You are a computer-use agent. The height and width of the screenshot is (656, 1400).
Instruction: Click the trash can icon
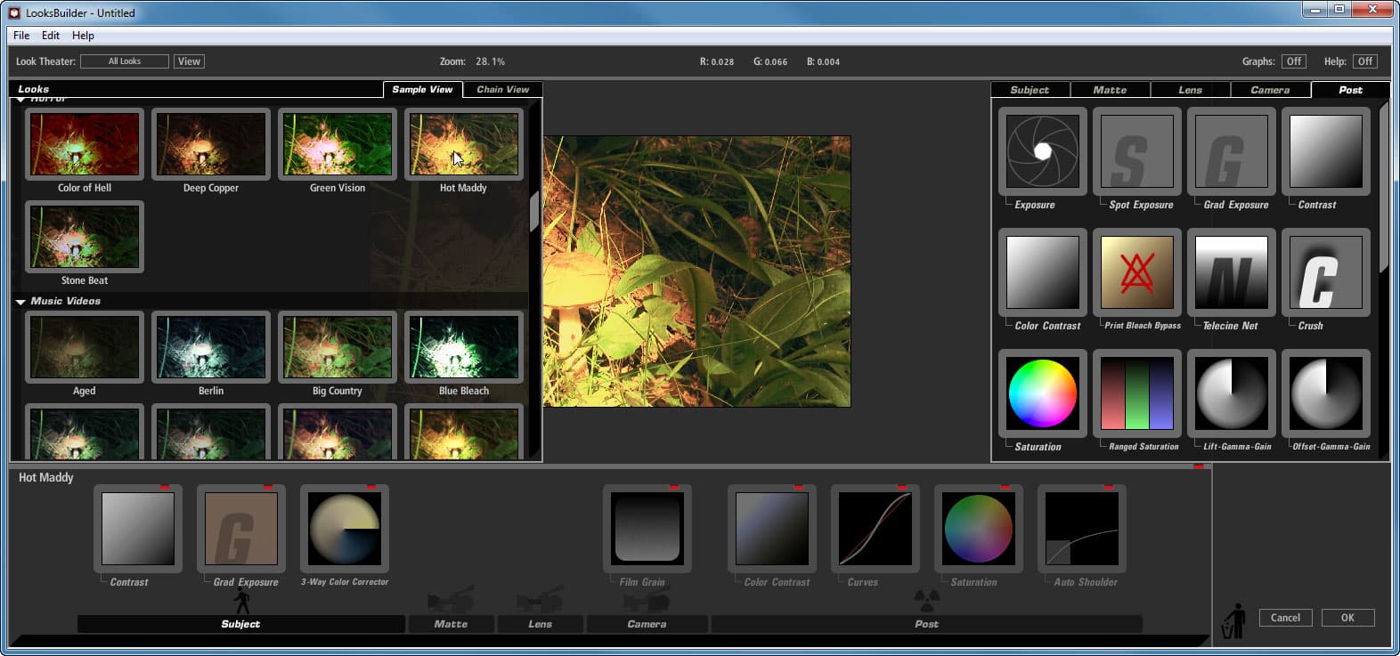tap(1233, 620)
